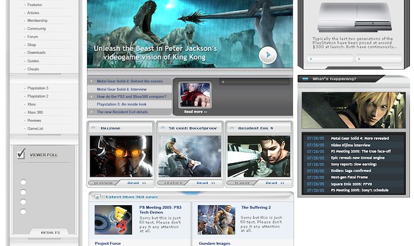Viewport: 414px width, 246px height.
Task: Open the Project Force headline
Action: click(108, 244)
